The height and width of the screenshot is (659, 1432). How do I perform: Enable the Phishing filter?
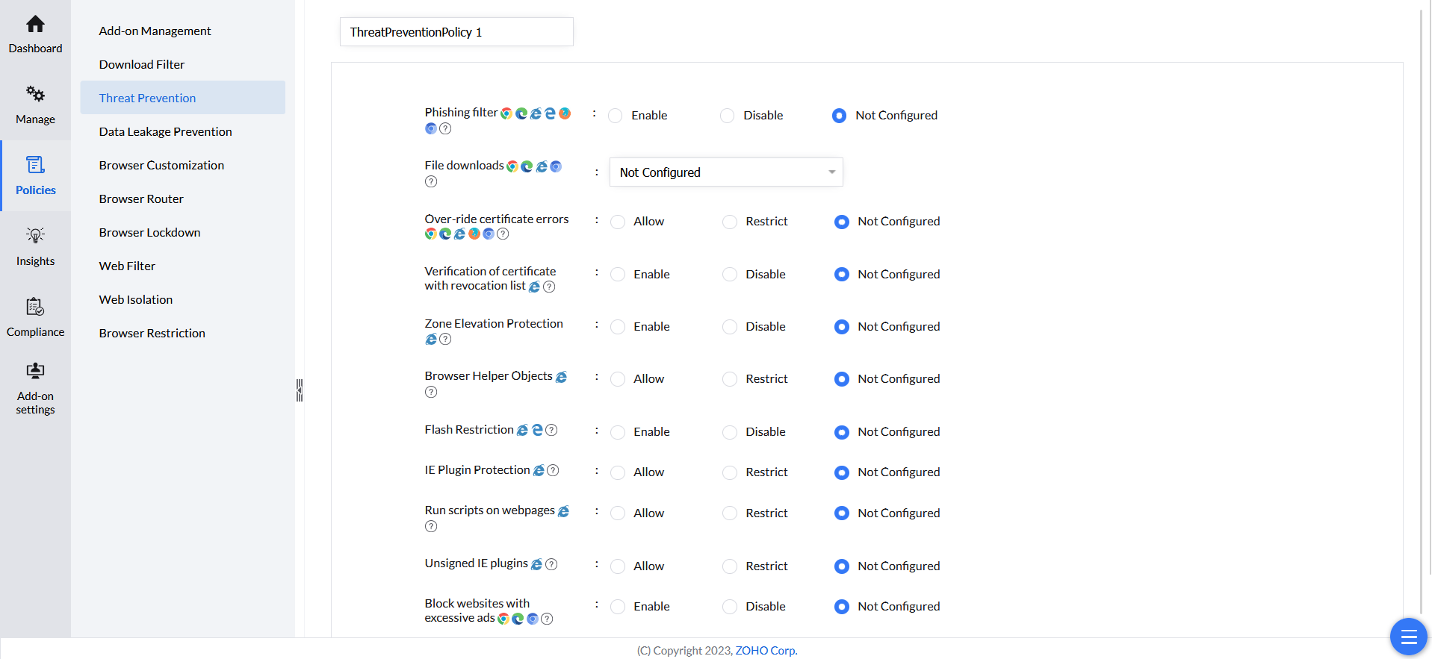(x=616, y=116)
